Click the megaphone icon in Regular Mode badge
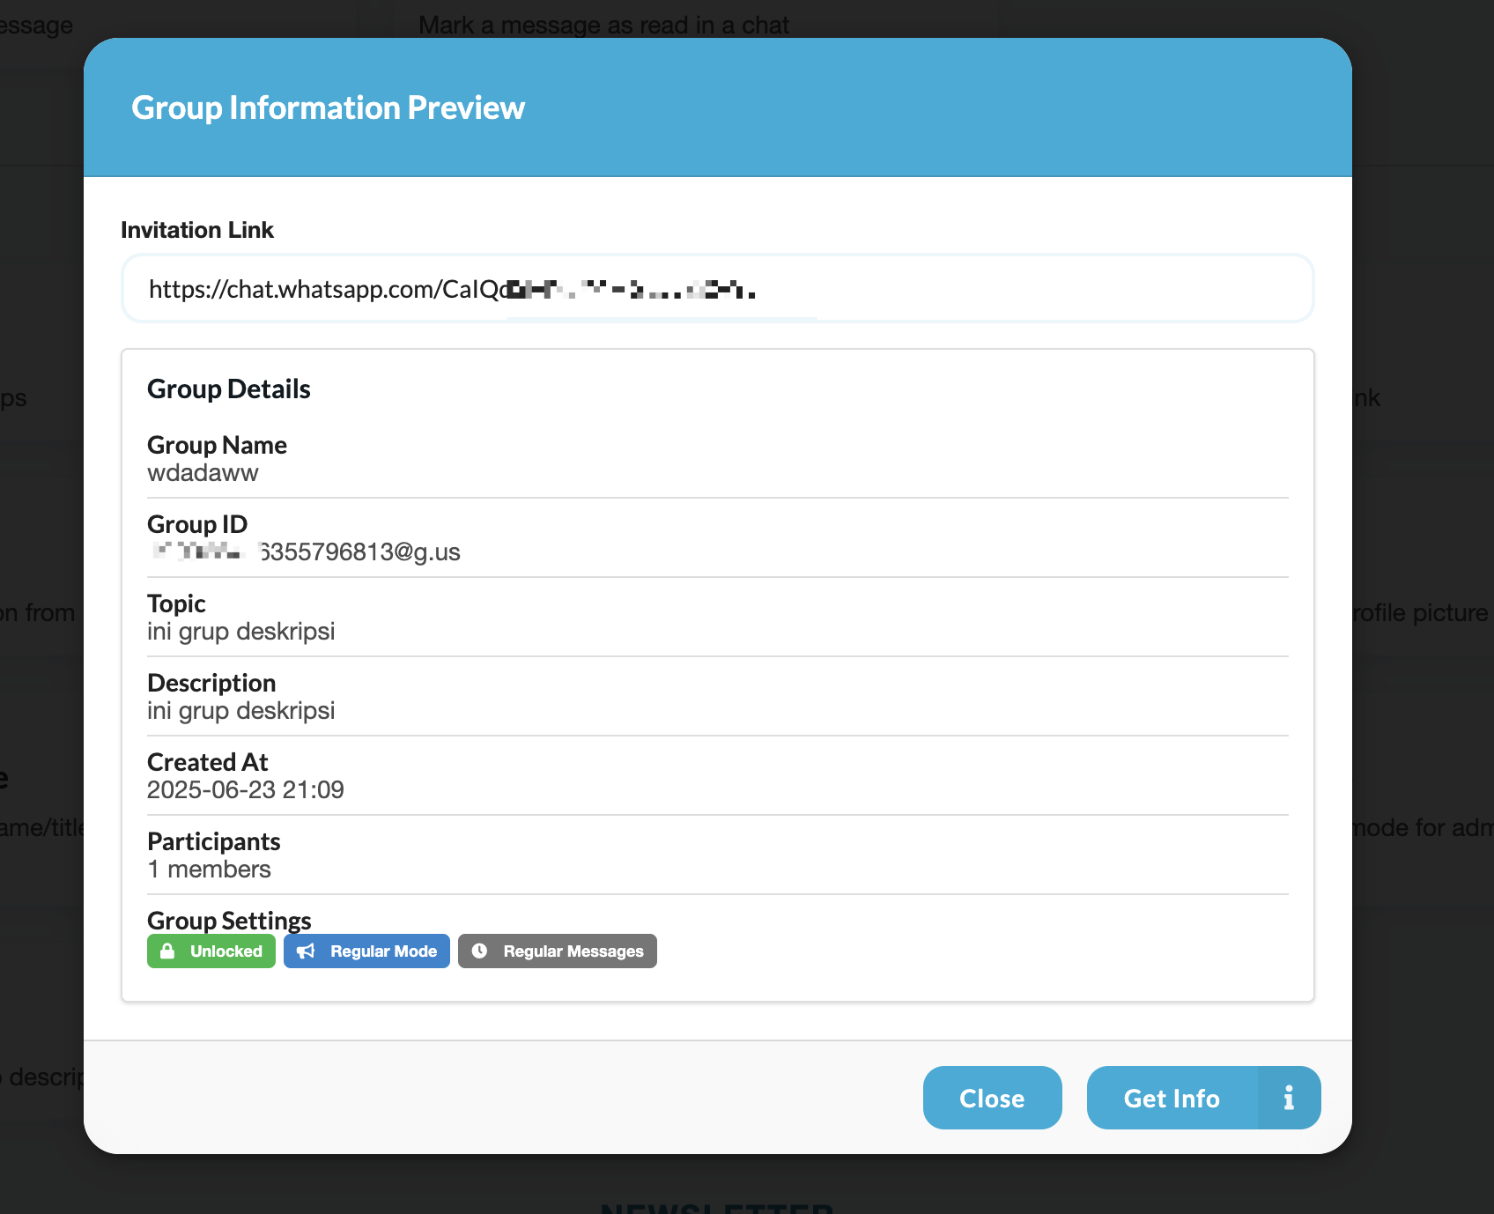This screenshot has height=1214, width=1494. pyautogui.click(x=306, y=951)
